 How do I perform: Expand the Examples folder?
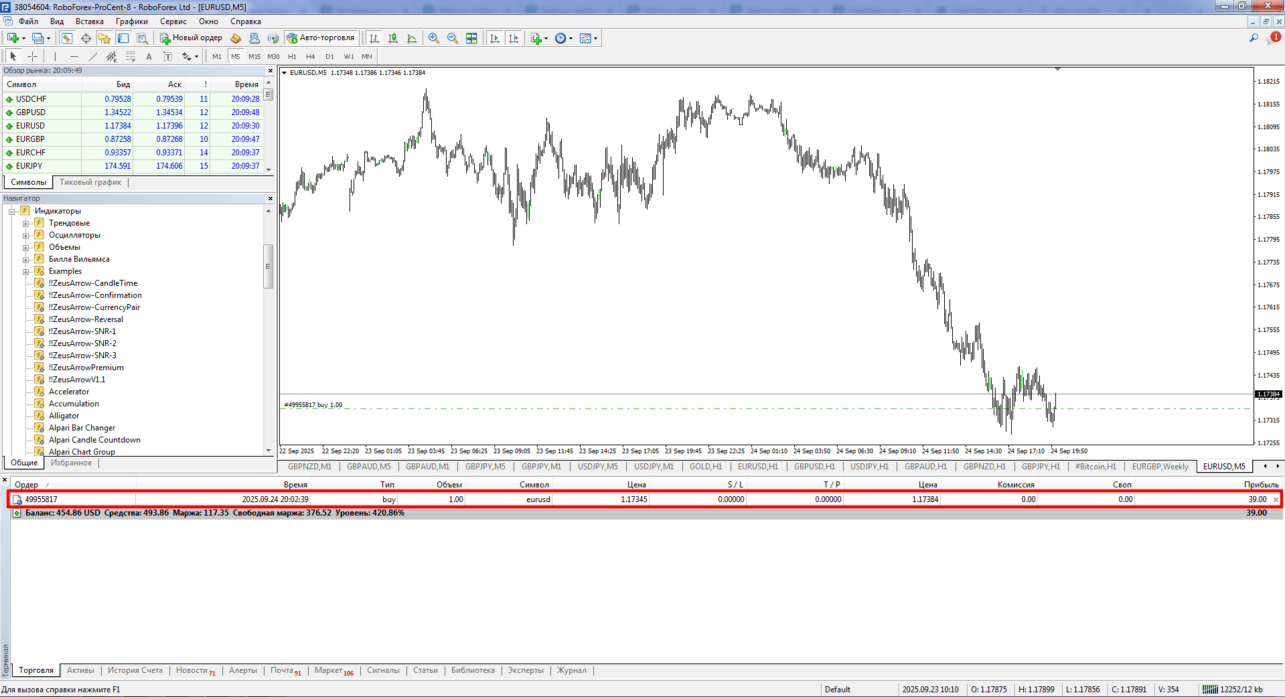(25, 272)
